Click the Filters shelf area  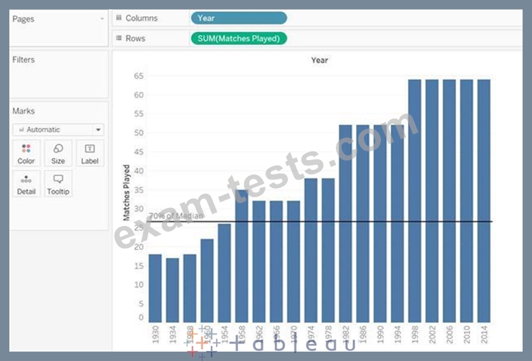58,79
